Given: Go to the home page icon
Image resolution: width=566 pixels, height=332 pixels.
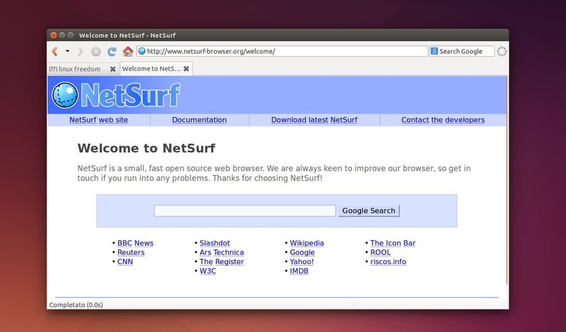Looking at the screenshot, I should 128,52.
